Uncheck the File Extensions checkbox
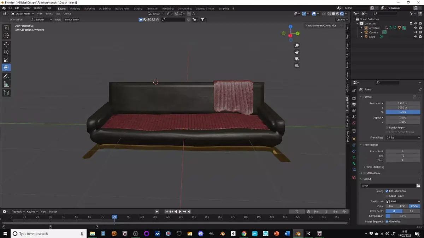The width and height of the screenshot is (424, 238). 387,191
